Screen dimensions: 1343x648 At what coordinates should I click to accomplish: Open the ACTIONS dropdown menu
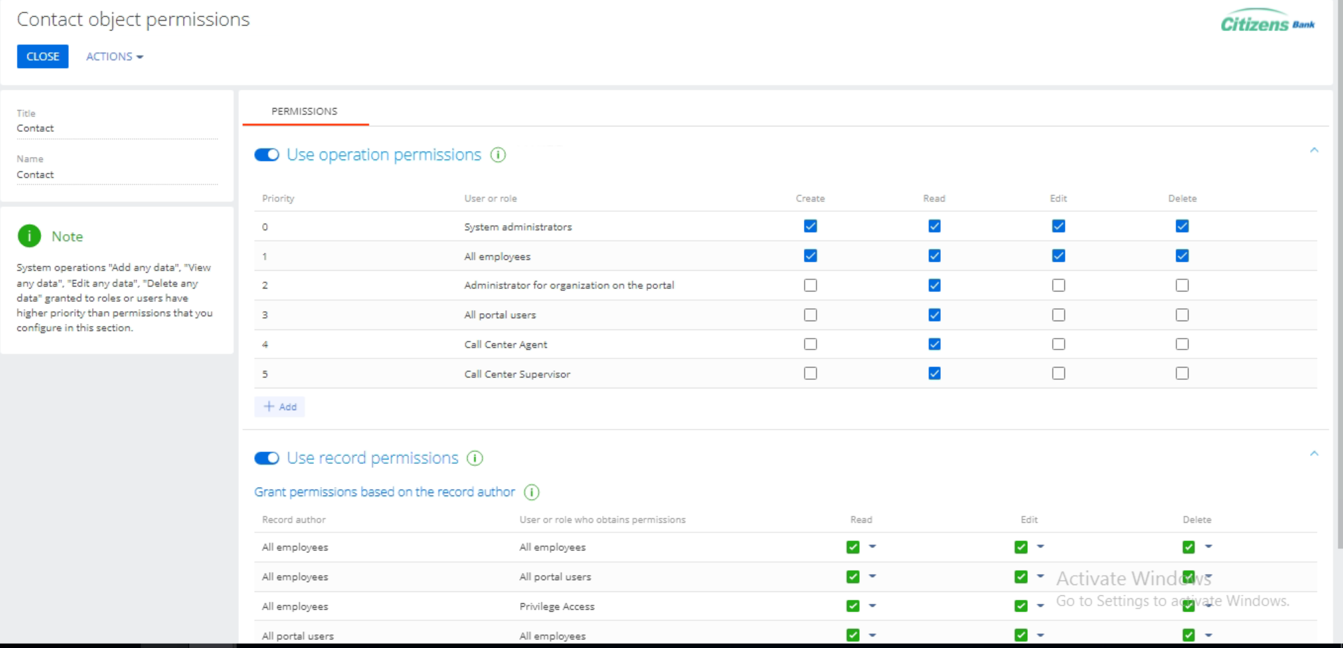click(114, 56)
